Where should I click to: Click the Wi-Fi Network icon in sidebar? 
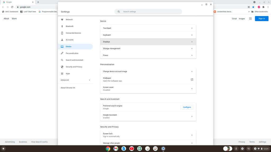[x=62, y=20]
